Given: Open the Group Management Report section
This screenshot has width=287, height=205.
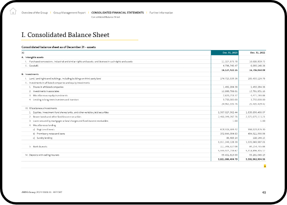Looking at the screenshot, I should pyautogui.click(x=69, y=12).
